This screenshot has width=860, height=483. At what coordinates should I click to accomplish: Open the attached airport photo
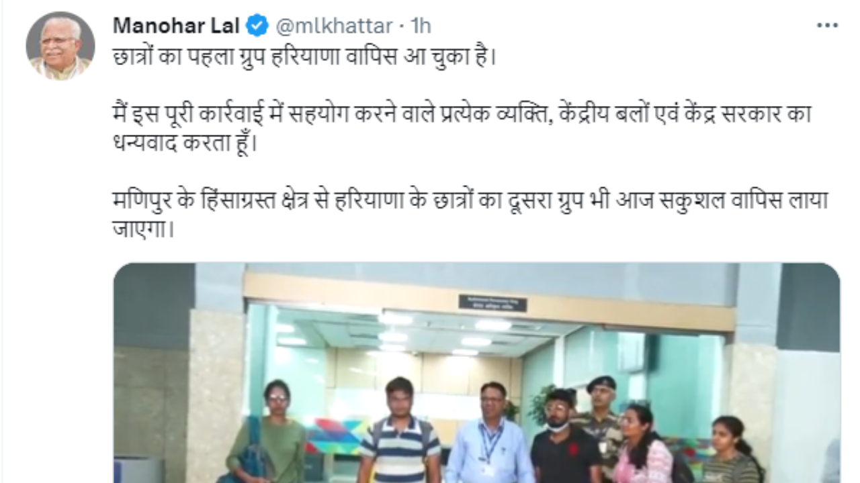(476, 373)
